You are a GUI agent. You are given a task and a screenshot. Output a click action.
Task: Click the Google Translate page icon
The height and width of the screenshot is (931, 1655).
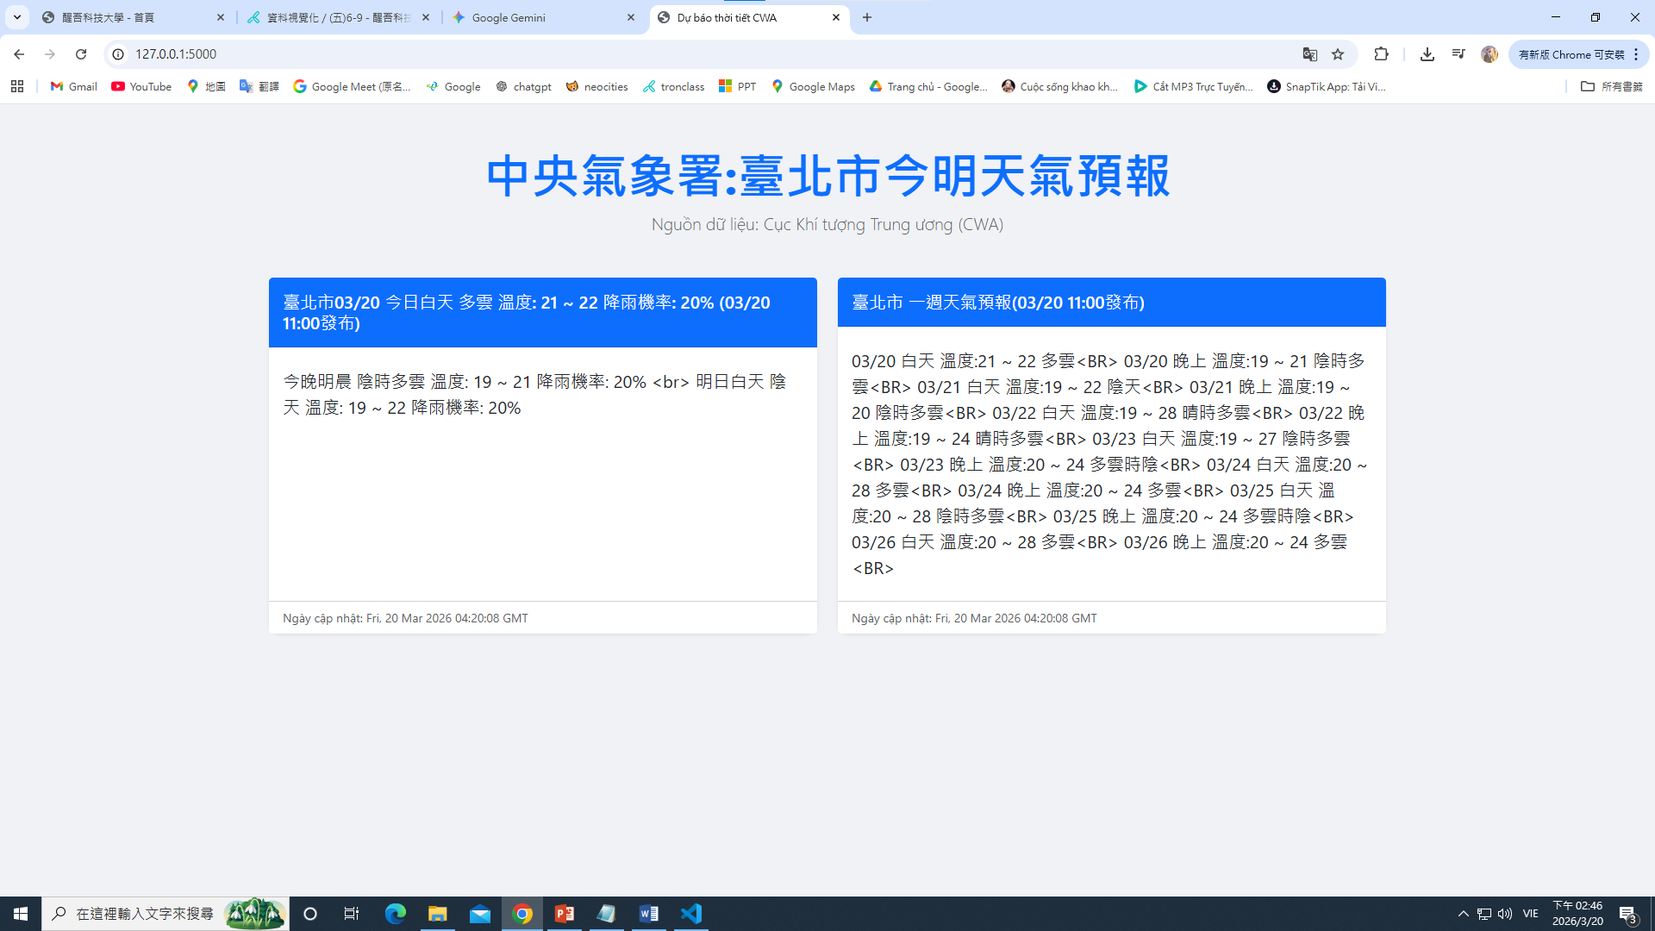(1309, 54)
